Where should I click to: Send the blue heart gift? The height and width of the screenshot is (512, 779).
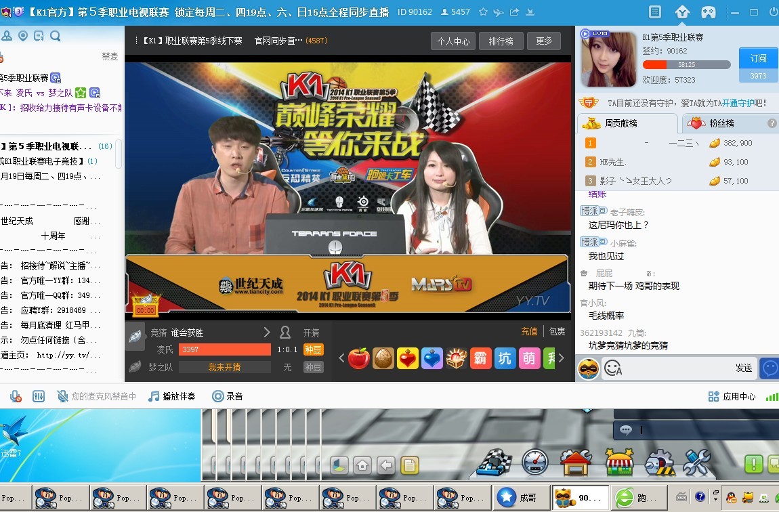[431, 358]
